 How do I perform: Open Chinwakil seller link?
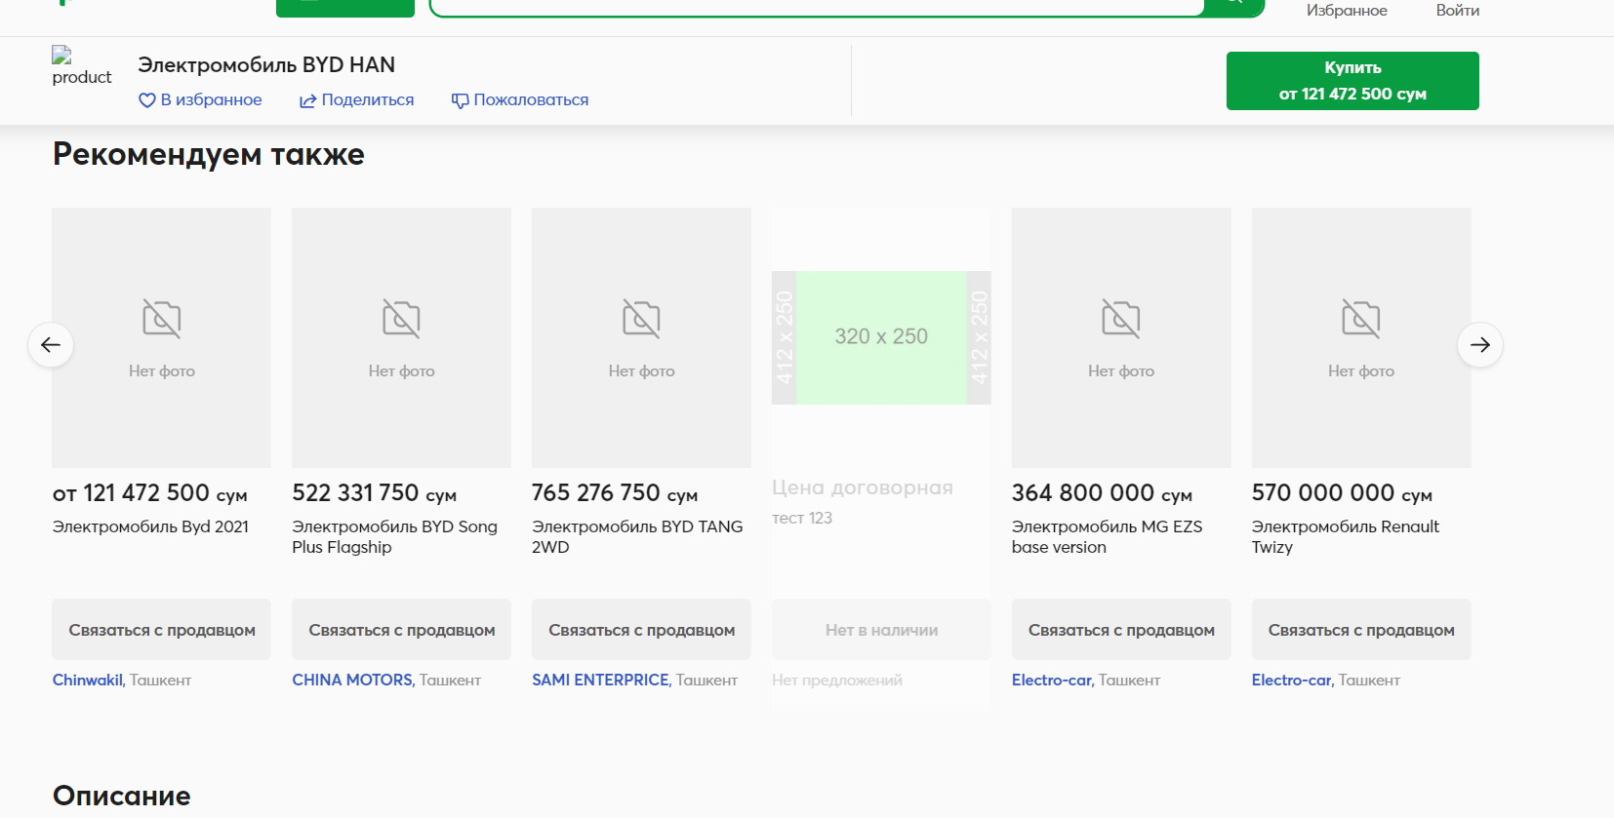88,681
